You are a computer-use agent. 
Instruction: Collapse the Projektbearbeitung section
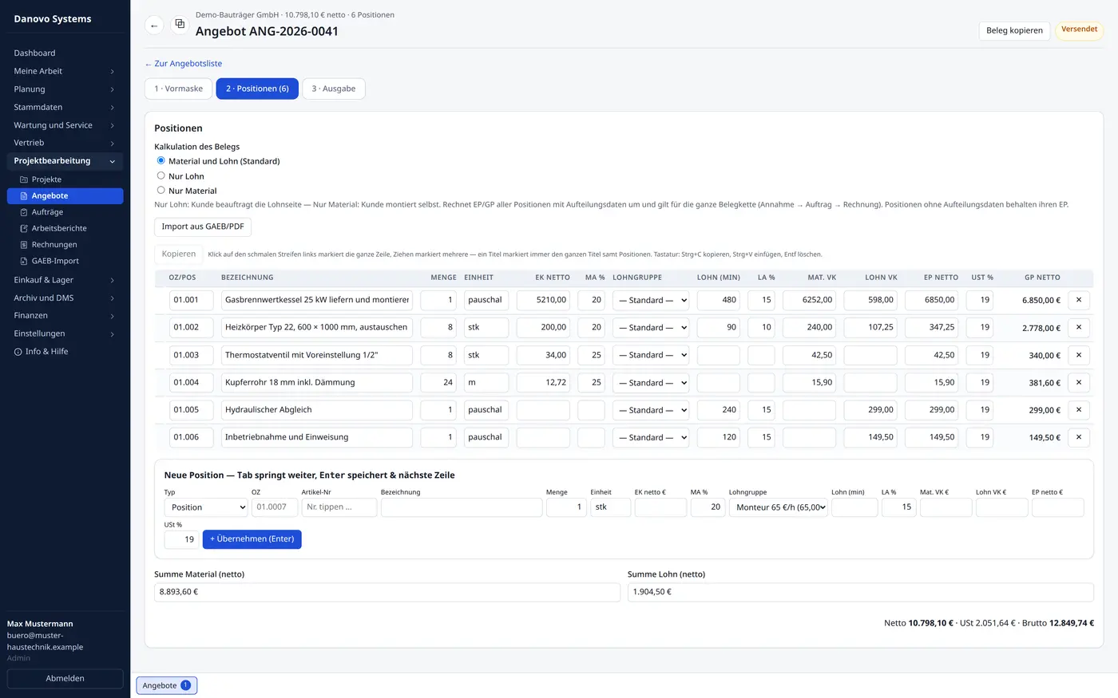click(x=65, y=161)
